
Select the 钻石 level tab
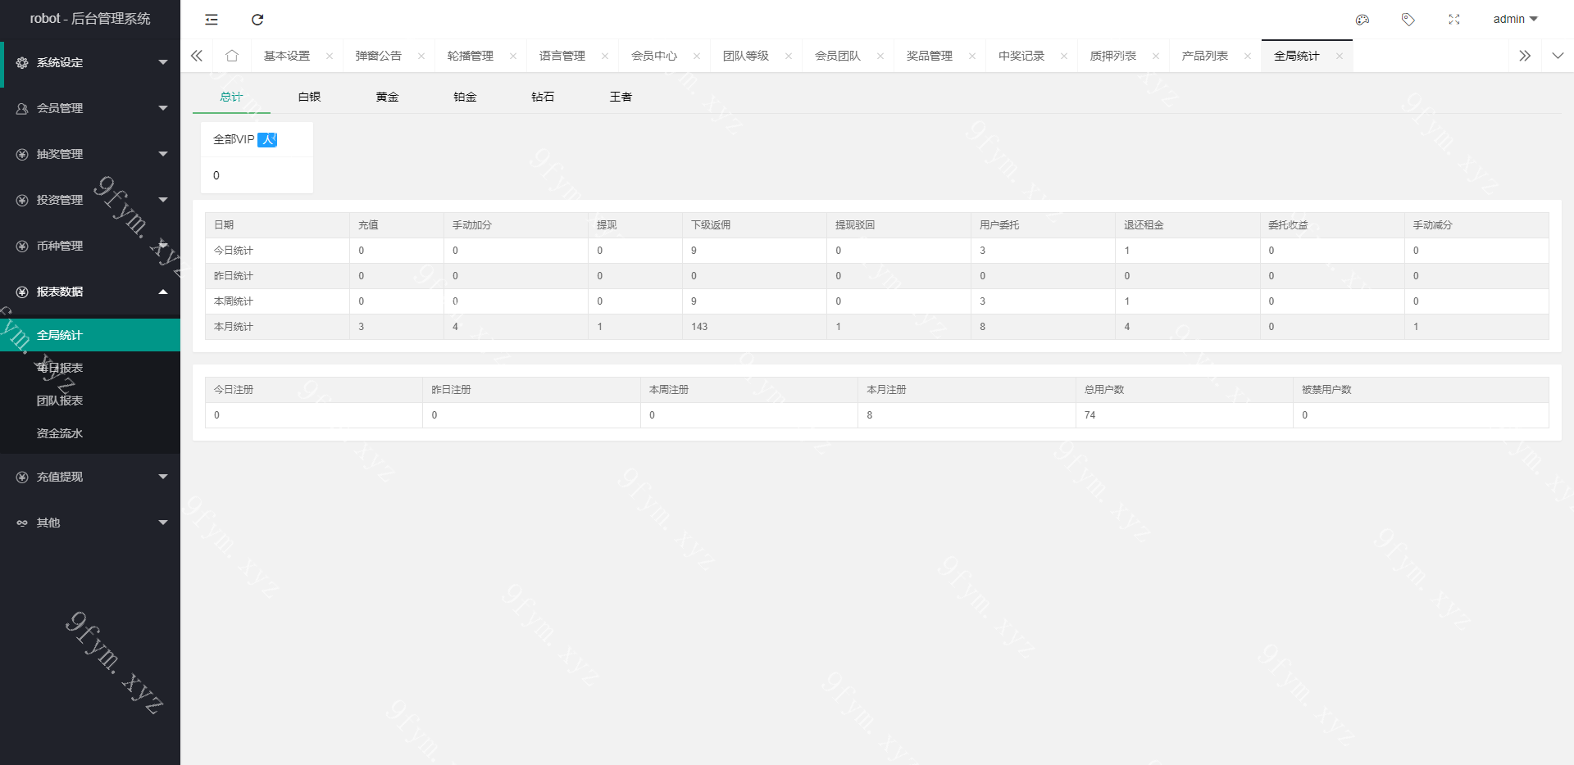tap(543, 97)
